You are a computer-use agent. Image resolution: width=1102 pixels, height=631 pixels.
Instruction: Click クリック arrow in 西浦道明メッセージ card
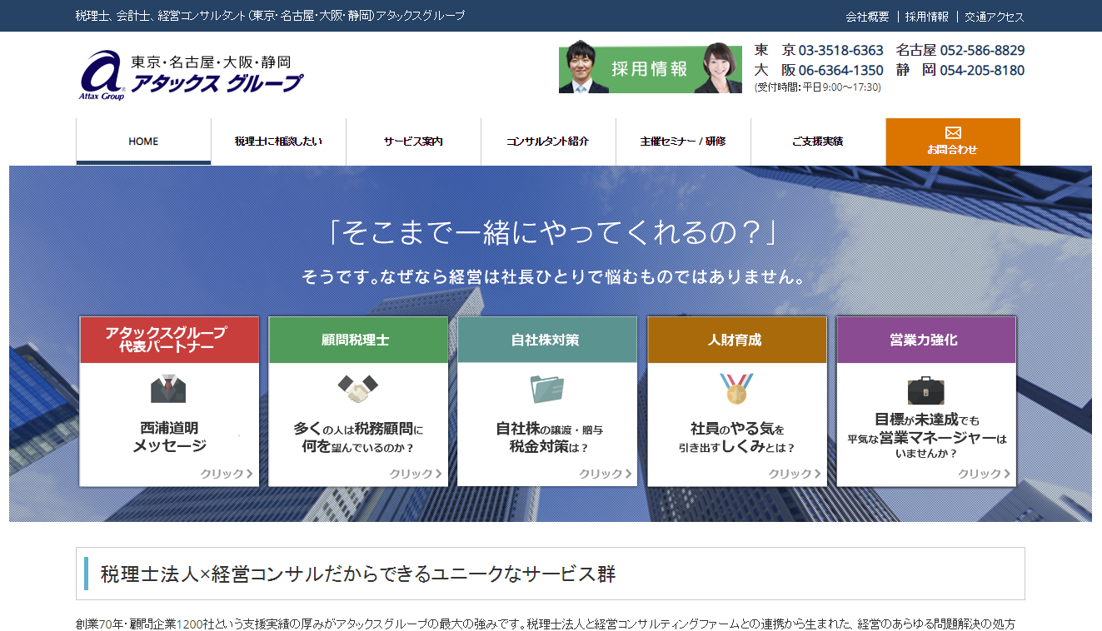point(227,474)
